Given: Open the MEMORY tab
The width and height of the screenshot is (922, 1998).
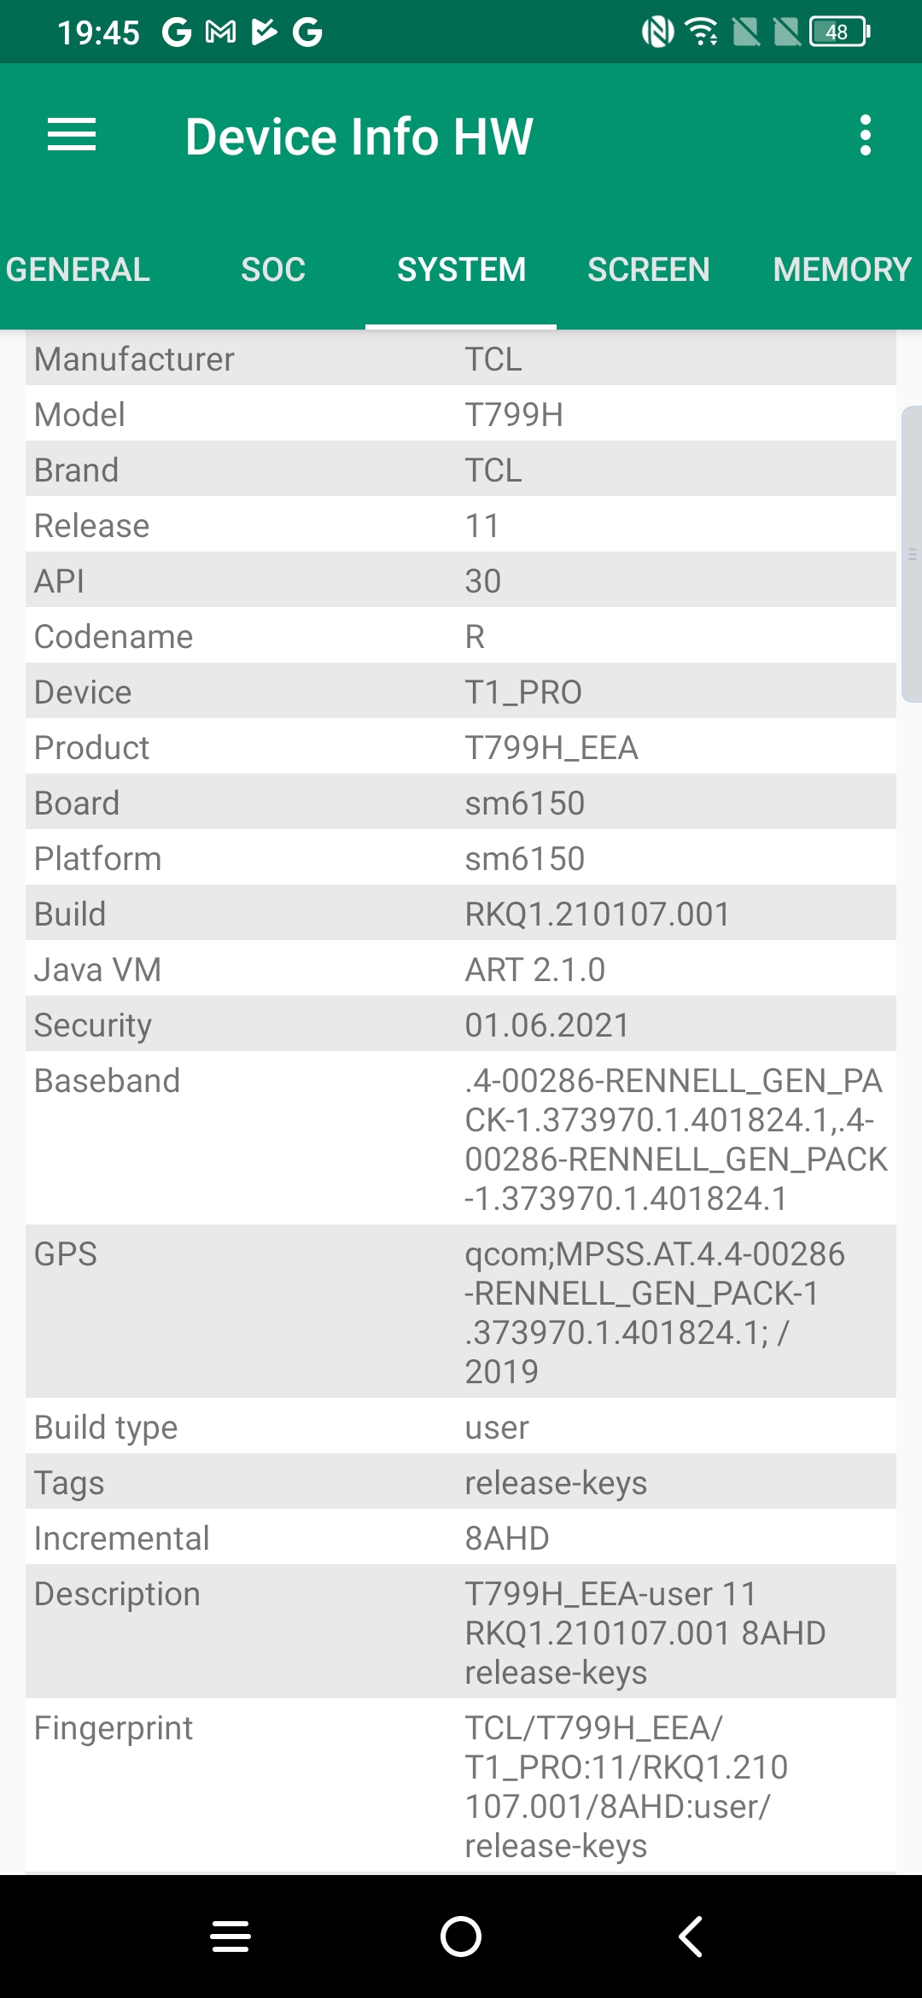Looking at the screenshot, I should click(842, 270).
